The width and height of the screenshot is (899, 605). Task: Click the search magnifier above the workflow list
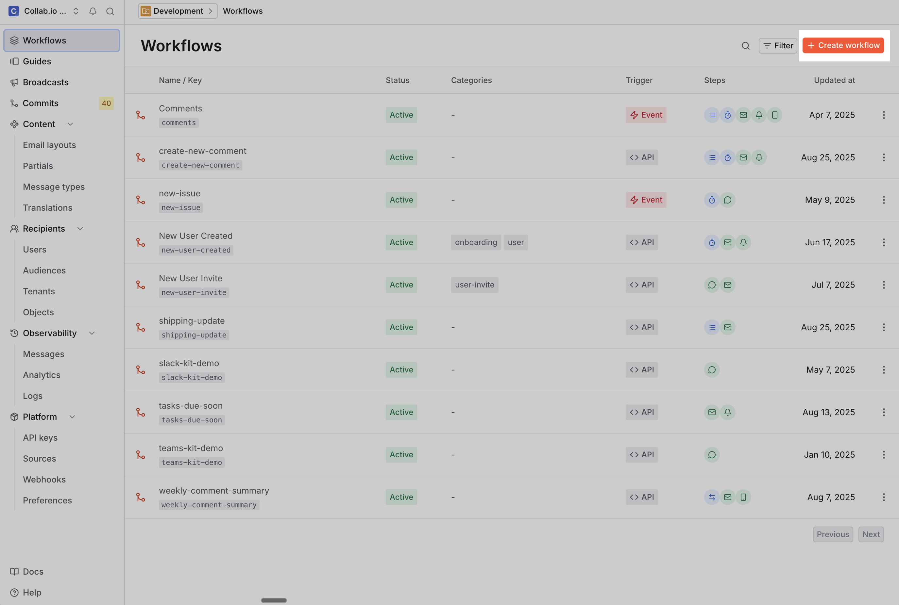click(x=745, y=45)
